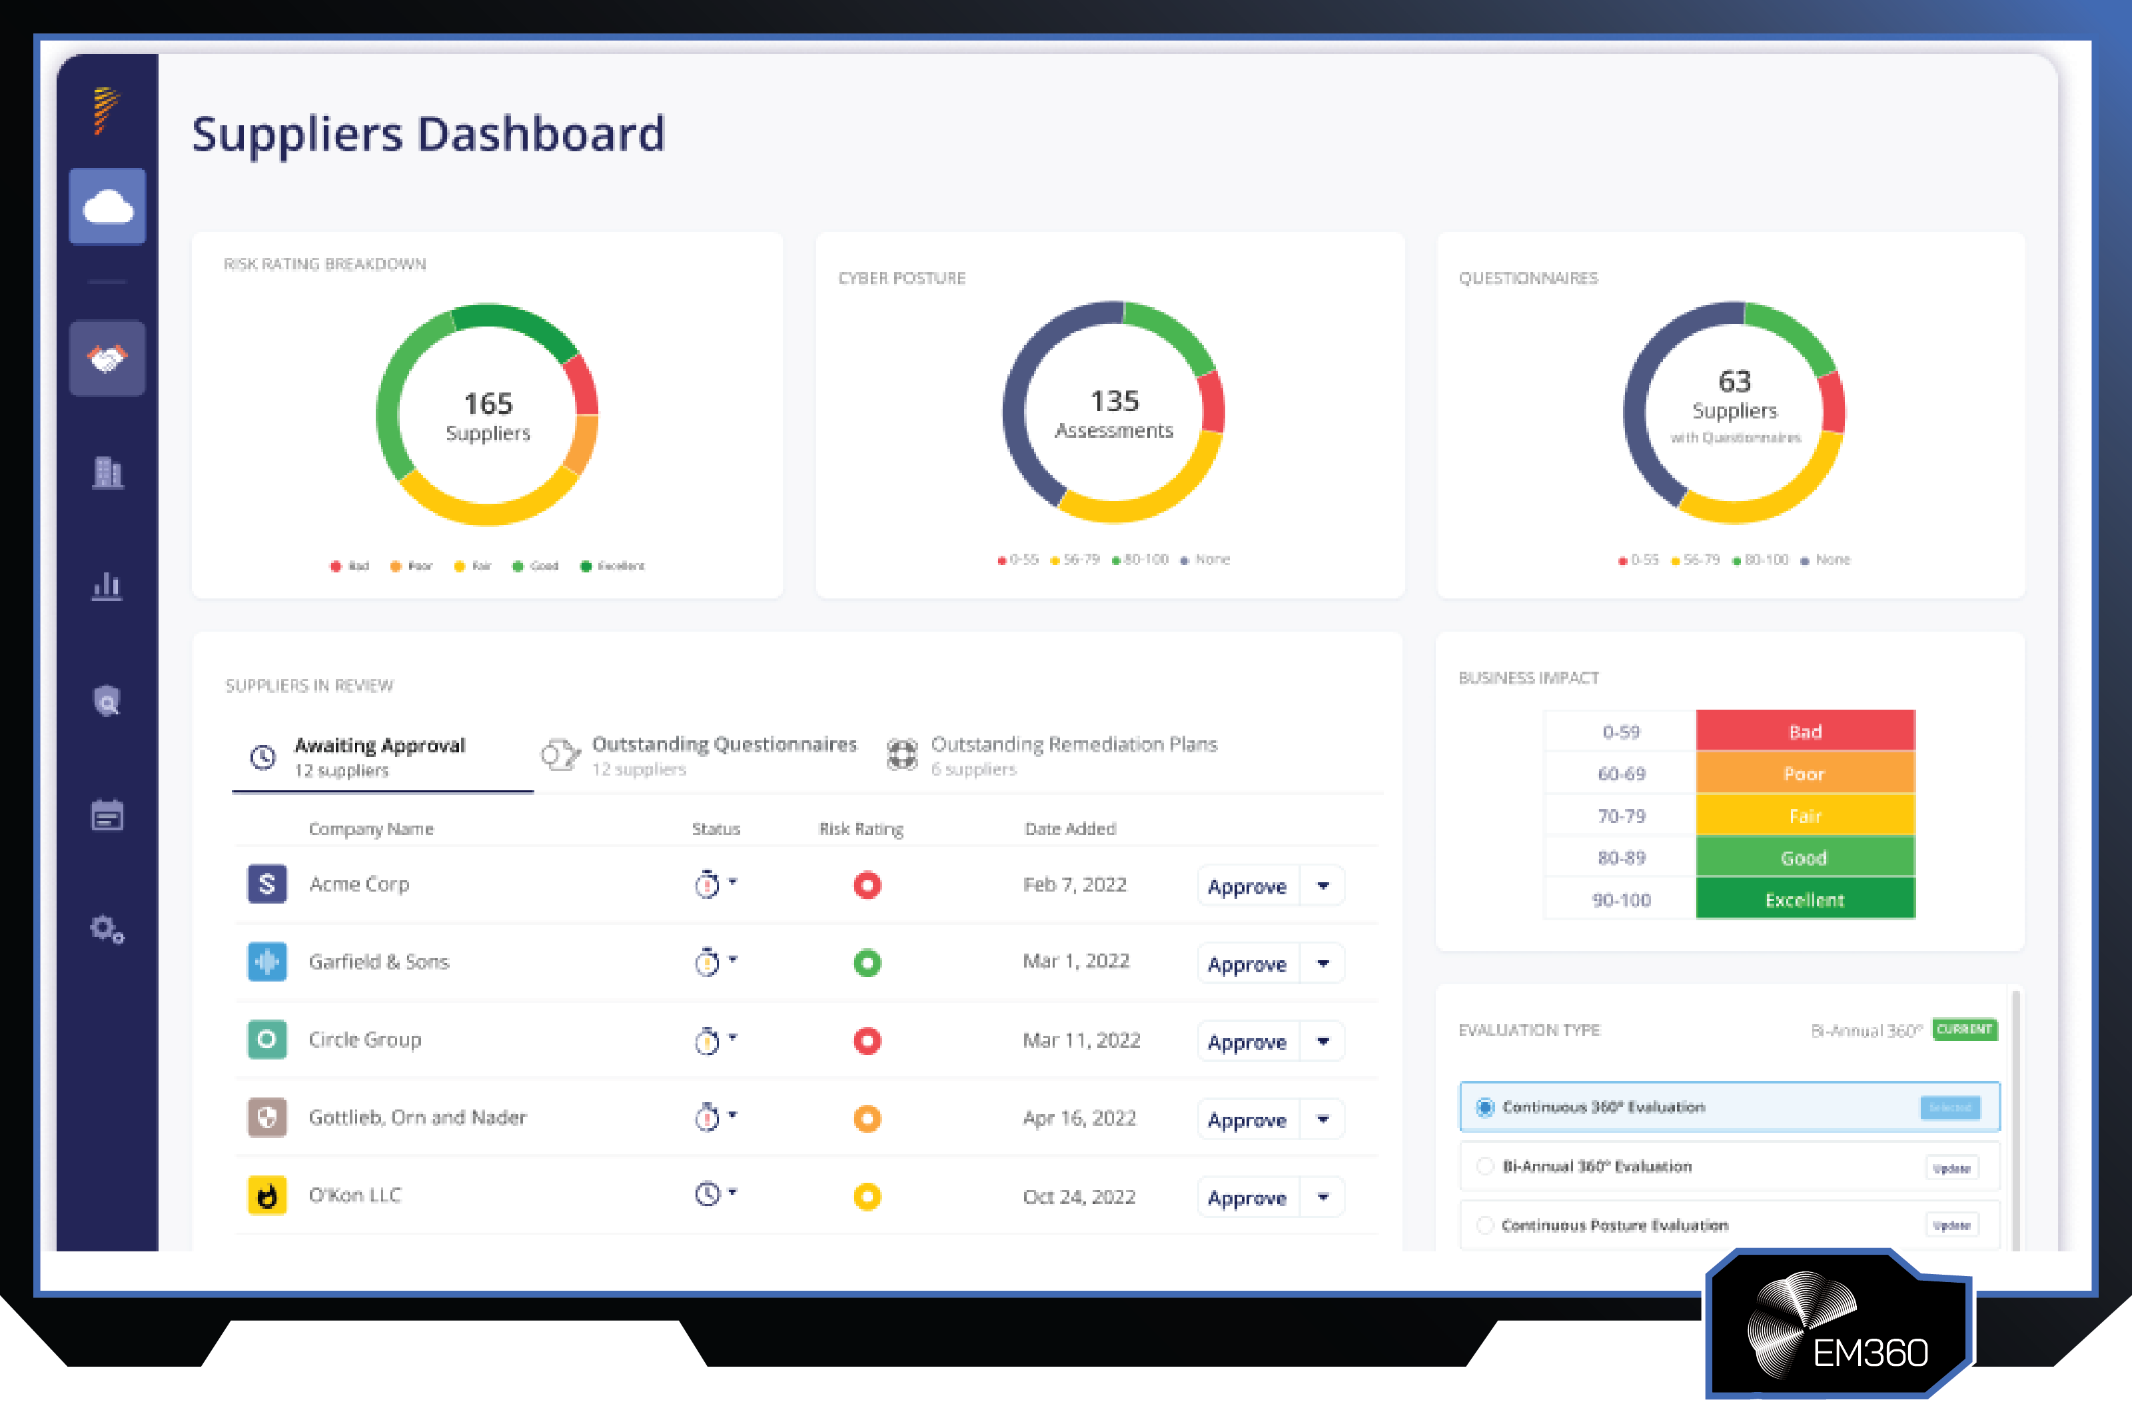Approve Circle Group
This screenshot has width=2132, height=1422.
click(x=1248, y=1042)
